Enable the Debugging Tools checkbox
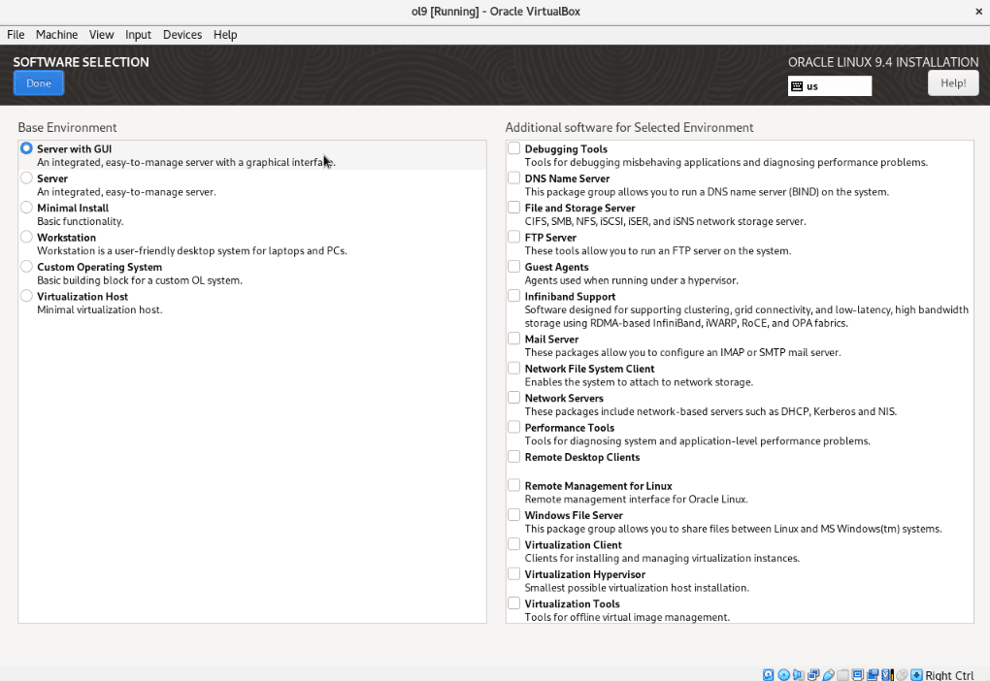This screenshot has width=990, height=681. [514, 148]
